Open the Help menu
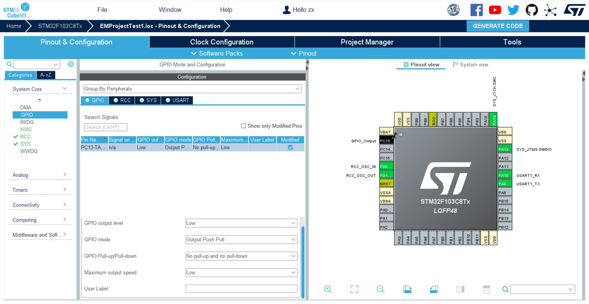Viewport: 589px width, 304px height. 226,10
